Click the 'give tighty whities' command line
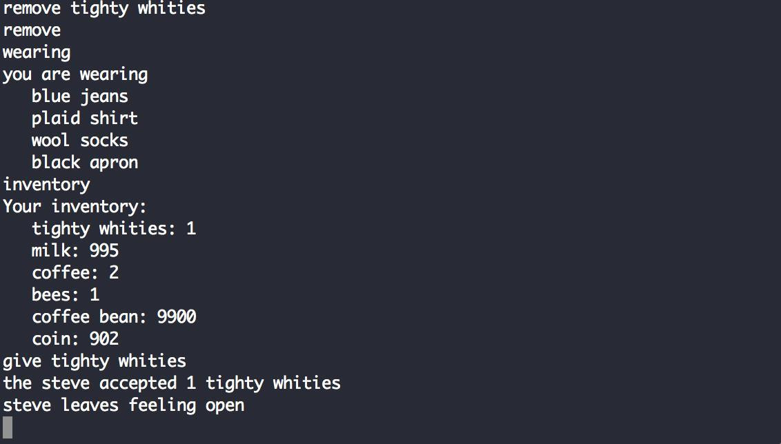This screenshot has width=781, height=444. pos(95,361)
